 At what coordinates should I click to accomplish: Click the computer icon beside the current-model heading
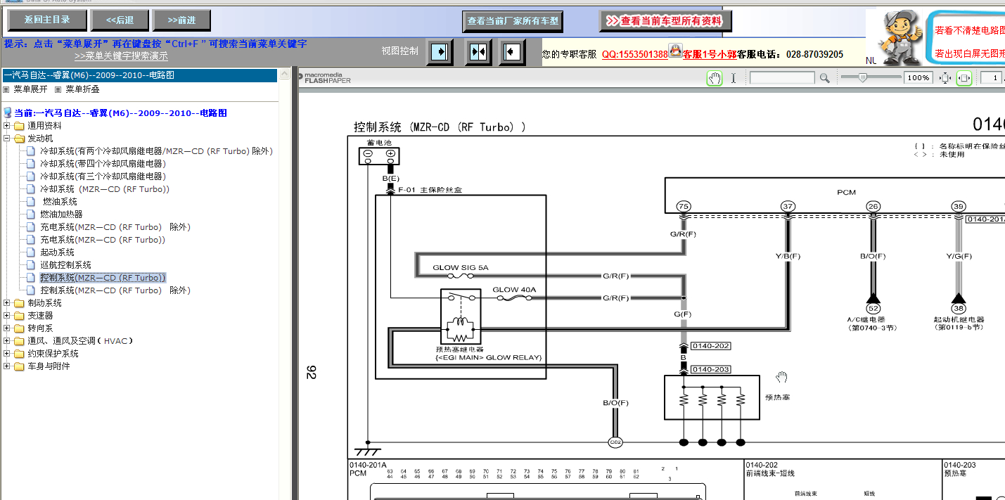(8, 113)
